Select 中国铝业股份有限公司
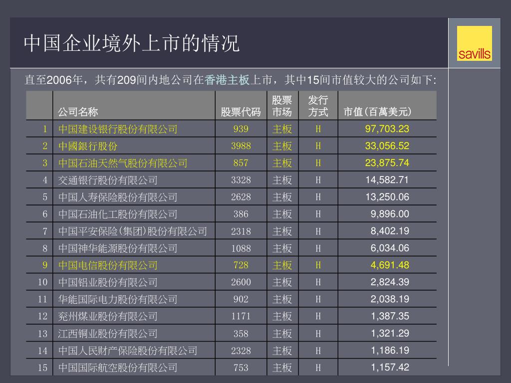 click(x=108, y=282)
